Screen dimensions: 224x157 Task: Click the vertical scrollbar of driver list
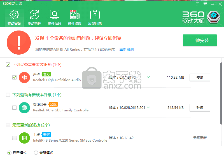click(221, 93)
